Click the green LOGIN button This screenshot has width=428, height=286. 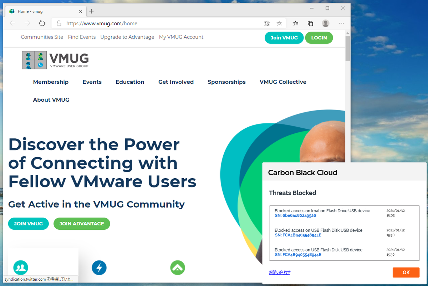319,38
